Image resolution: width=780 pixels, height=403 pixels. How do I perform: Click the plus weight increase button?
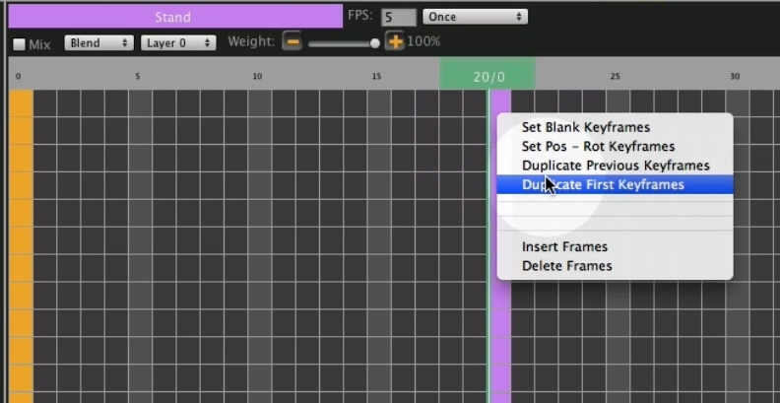point(396,41)
